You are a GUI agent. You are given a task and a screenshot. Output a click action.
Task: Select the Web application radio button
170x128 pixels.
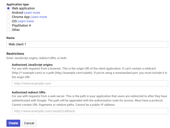[x=8, y=8]
